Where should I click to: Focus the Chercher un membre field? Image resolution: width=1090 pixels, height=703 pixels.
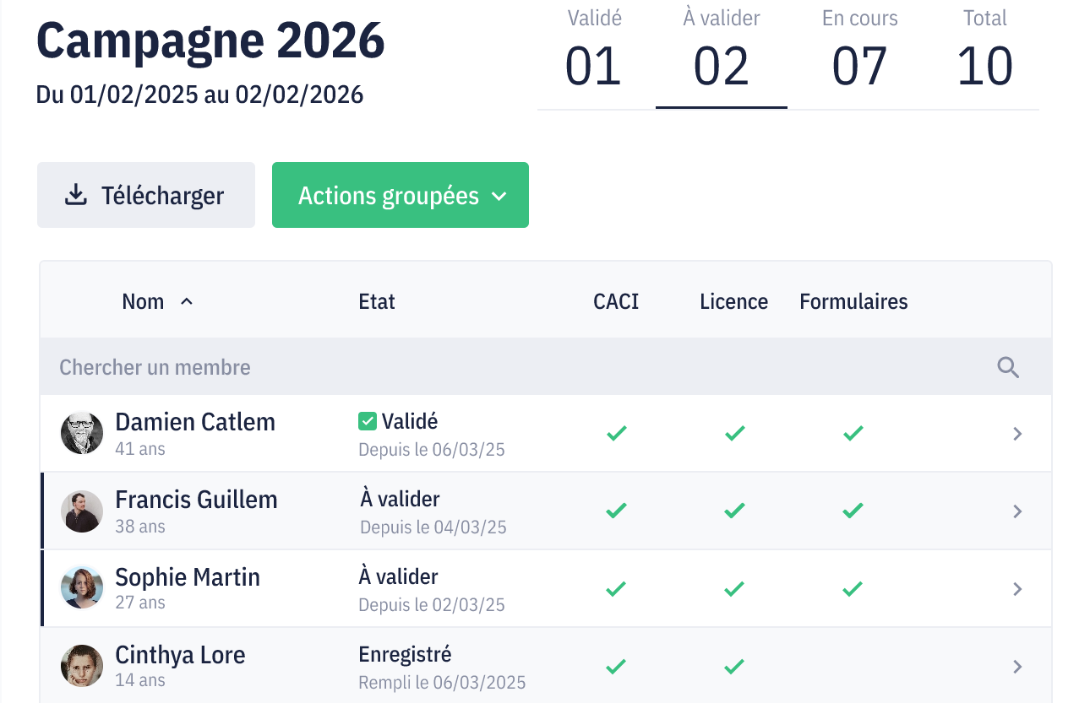coord(507,367)
